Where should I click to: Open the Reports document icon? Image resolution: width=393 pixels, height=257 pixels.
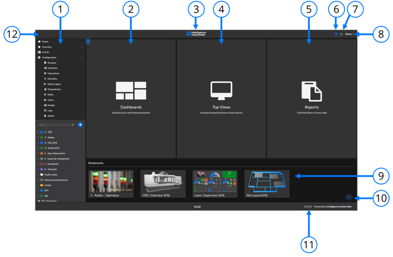[x=311, y=91]
